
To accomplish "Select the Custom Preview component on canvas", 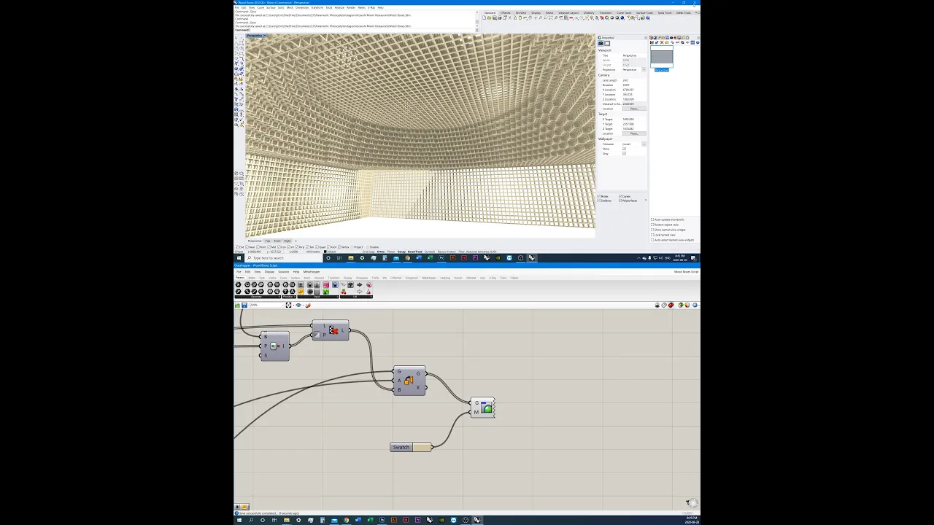I will (x=482, y=408).
